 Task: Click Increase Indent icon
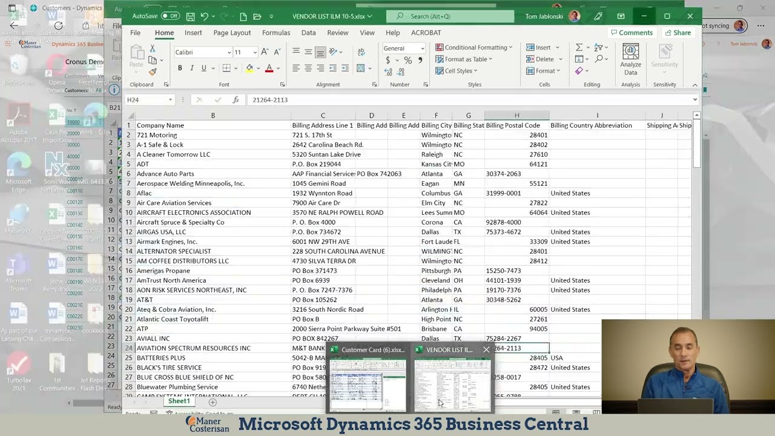[x=345, y=68]
